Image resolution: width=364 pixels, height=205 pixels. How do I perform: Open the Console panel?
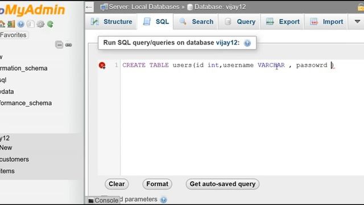point(104,200)
